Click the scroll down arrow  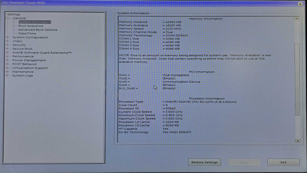[298, 141]
